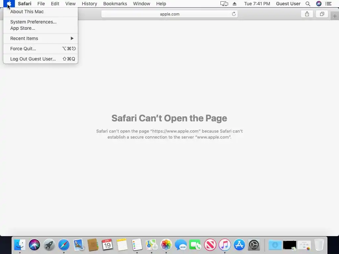The width and height of the screenshot is (339, 254).
Task: Open Finder from the Dock
Action: tap(20, 245)
